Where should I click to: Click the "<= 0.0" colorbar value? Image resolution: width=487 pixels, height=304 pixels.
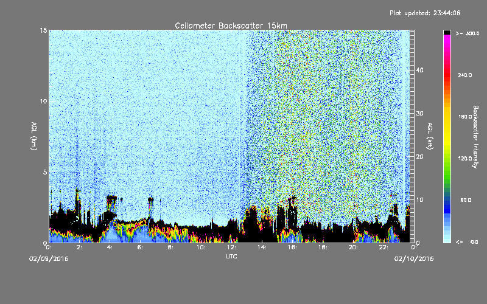468,242
